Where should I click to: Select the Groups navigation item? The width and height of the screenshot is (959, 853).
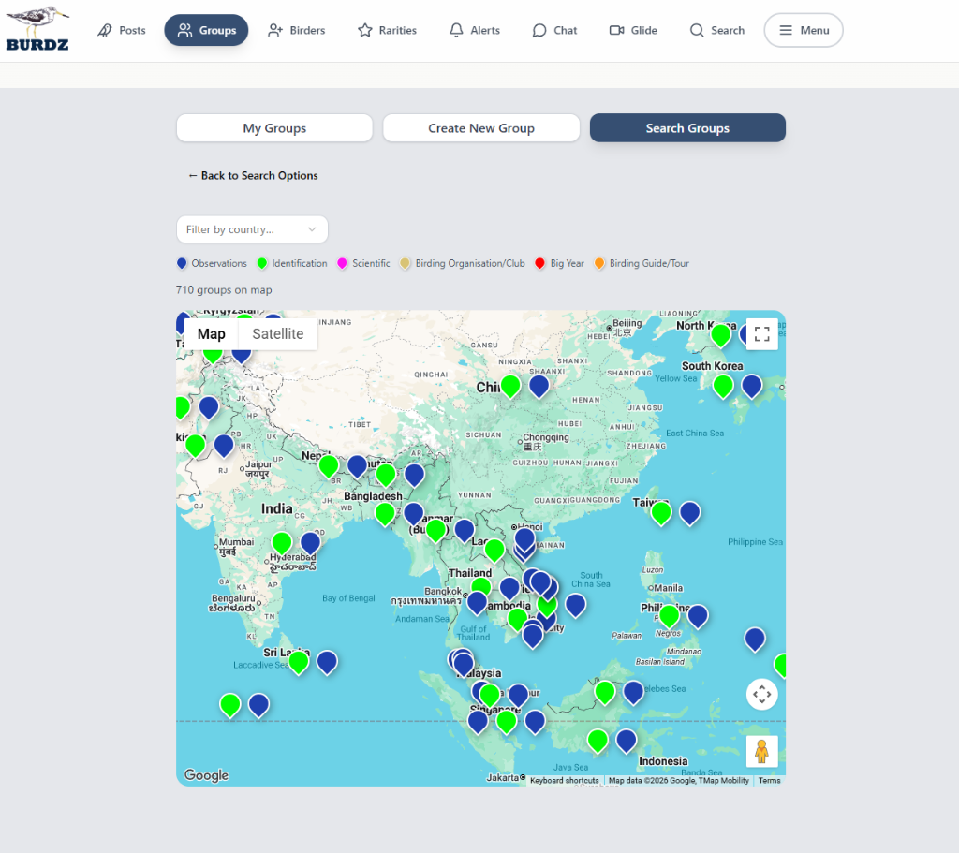click(x=206, y=30)
